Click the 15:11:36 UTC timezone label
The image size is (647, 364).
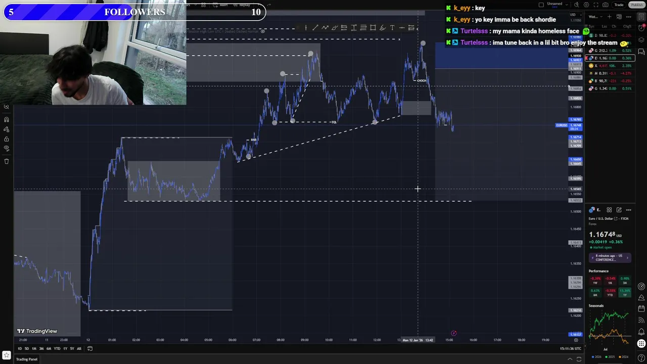tap(571, 348)
